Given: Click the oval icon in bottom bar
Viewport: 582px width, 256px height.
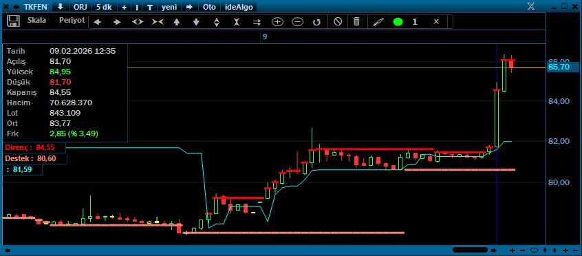Looking at the screenshot, I should coord(535,250).
